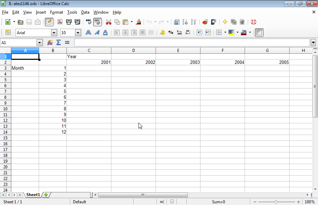
Task: Expand the formula input line arrow
Action: pyautogui.click(x=313, y=43)
